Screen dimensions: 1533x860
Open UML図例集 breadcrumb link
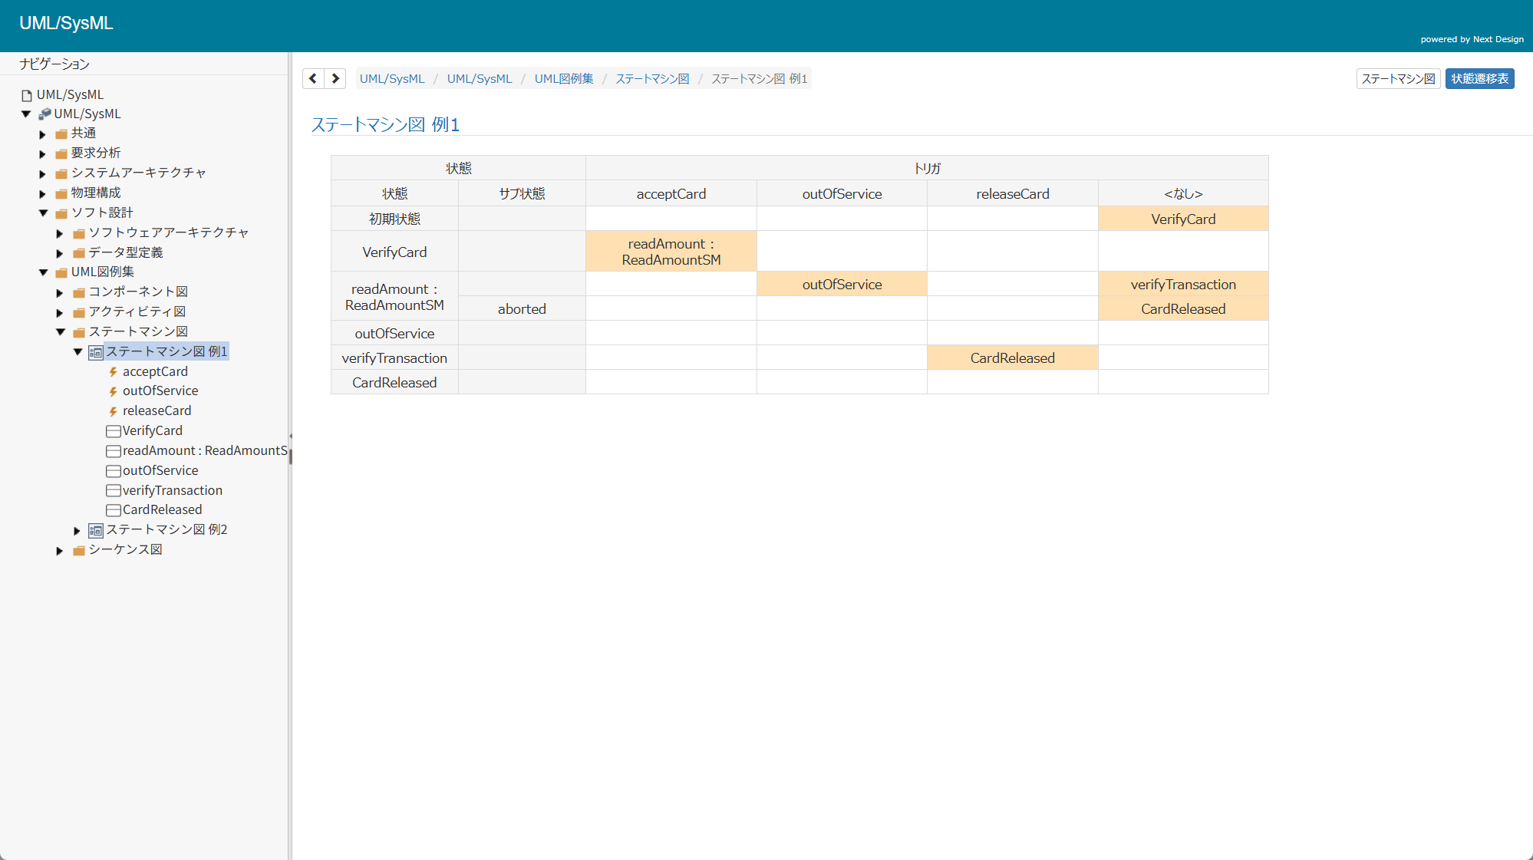pos(564,79)
